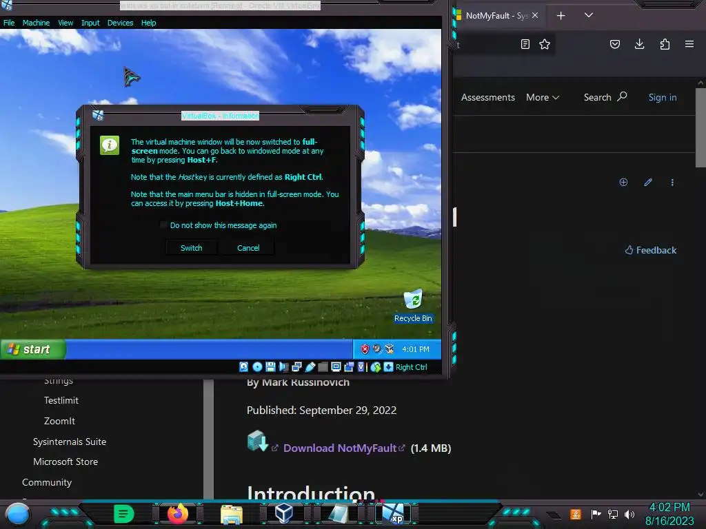Open the Devices menu in VirtualBox
Image resolution: width=706 pixels, height=529 pixels.
pos(120,23)
